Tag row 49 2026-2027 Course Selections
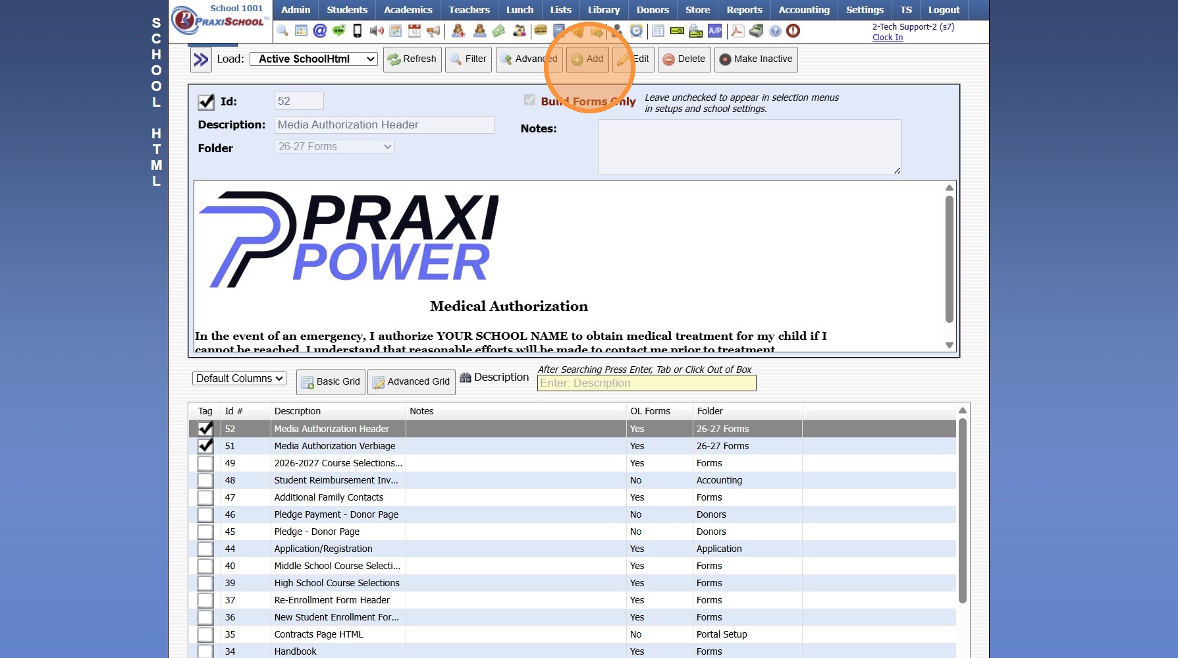This screenshot has height=658, width=1178. [205, 463]
